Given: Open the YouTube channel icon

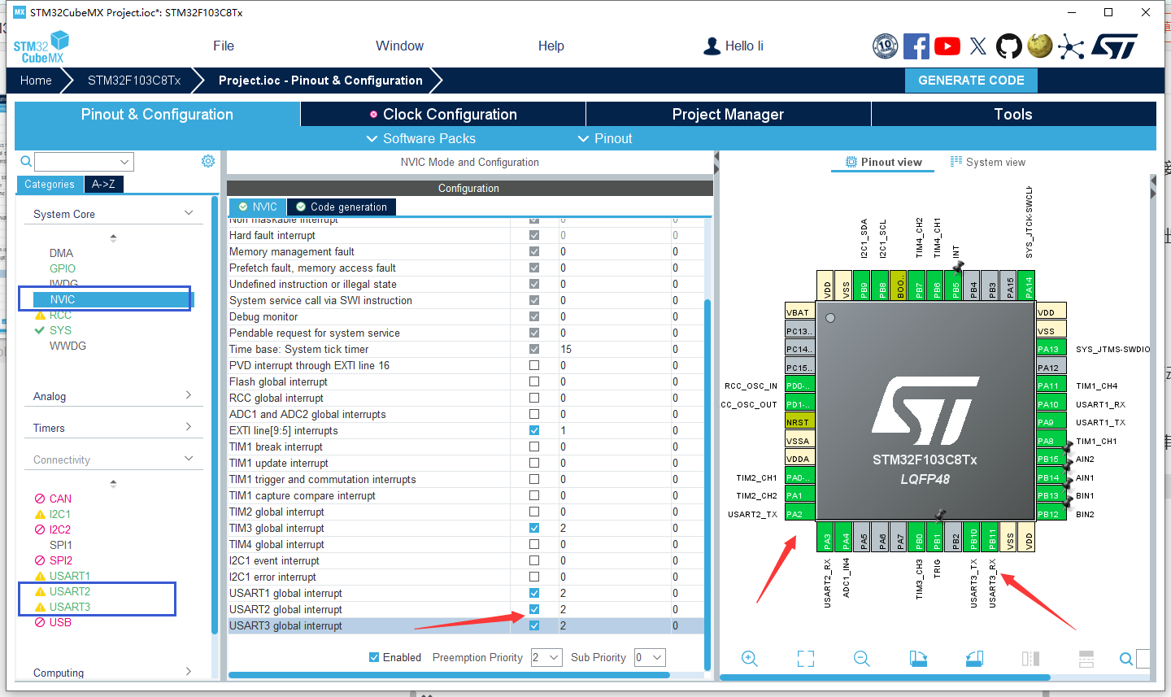Looking at the screenshot, I should pyautogui.click(x=947, y=46).
